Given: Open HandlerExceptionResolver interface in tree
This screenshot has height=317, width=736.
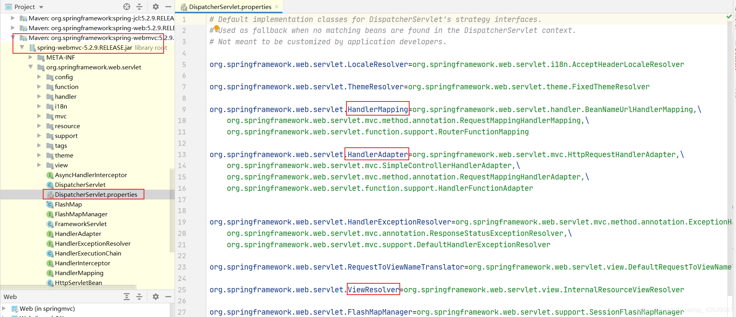Looking at the screenshot, I should click(x=93, y=243).
